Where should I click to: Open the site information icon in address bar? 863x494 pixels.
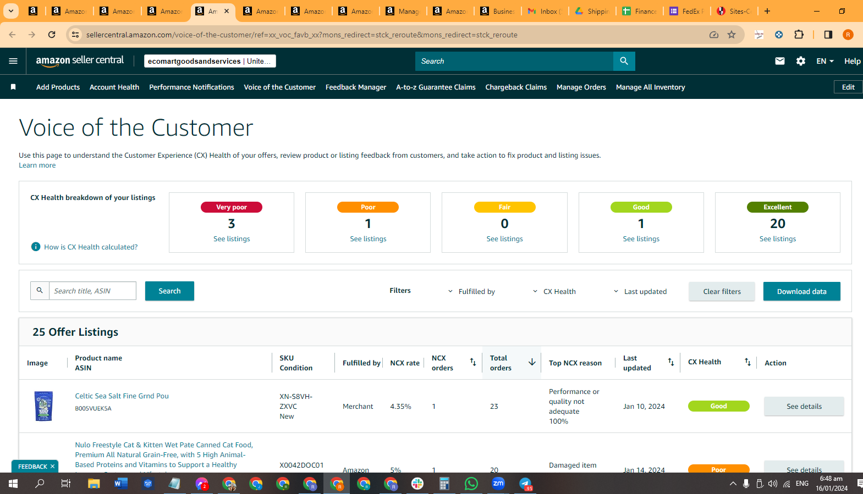[x=75, y=35]
